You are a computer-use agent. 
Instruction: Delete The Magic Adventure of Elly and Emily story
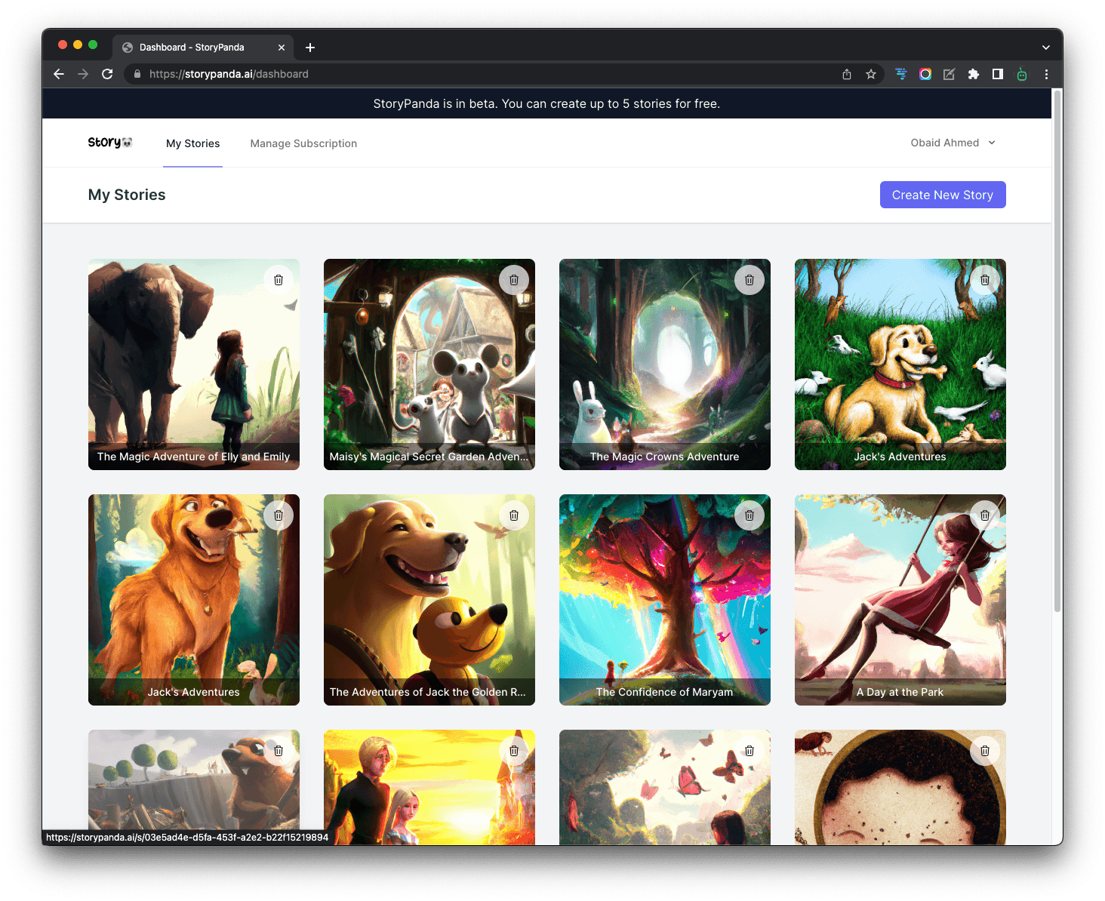279,280
